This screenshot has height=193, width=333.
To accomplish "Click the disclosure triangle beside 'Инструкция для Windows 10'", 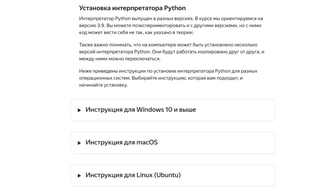I will pyautogui.click(x=79, y=110).
